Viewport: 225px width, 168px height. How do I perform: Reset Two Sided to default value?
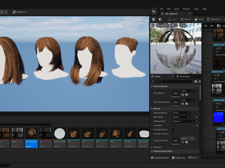tap(197, 126)
